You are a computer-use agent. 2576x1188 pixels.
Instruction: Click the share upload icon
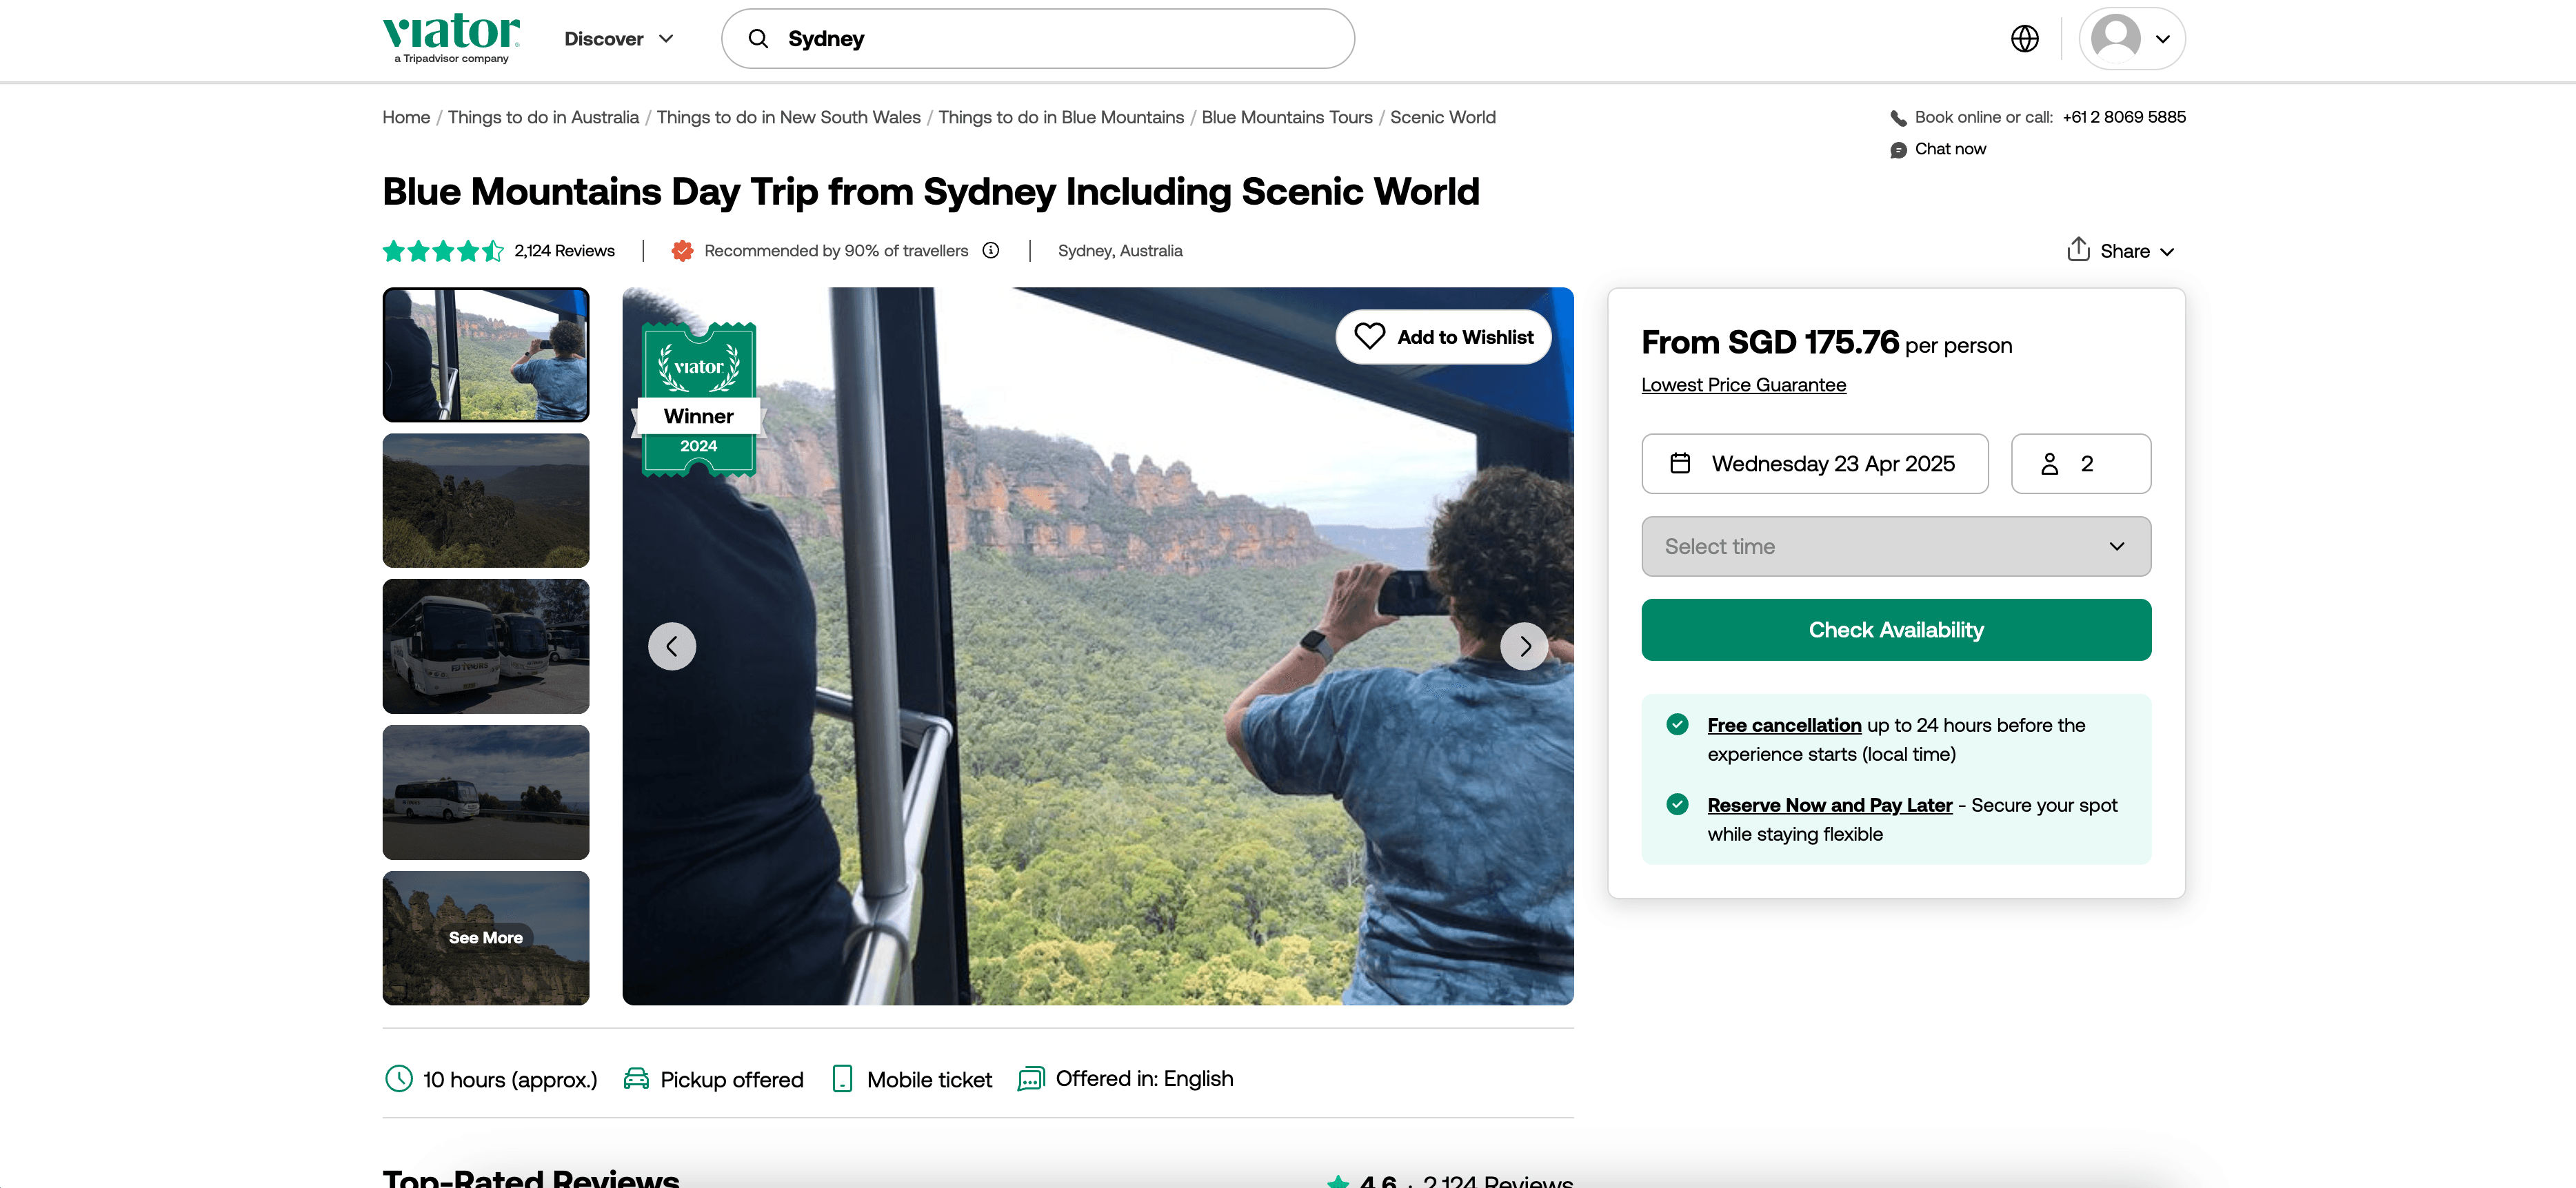[2078, 249]
